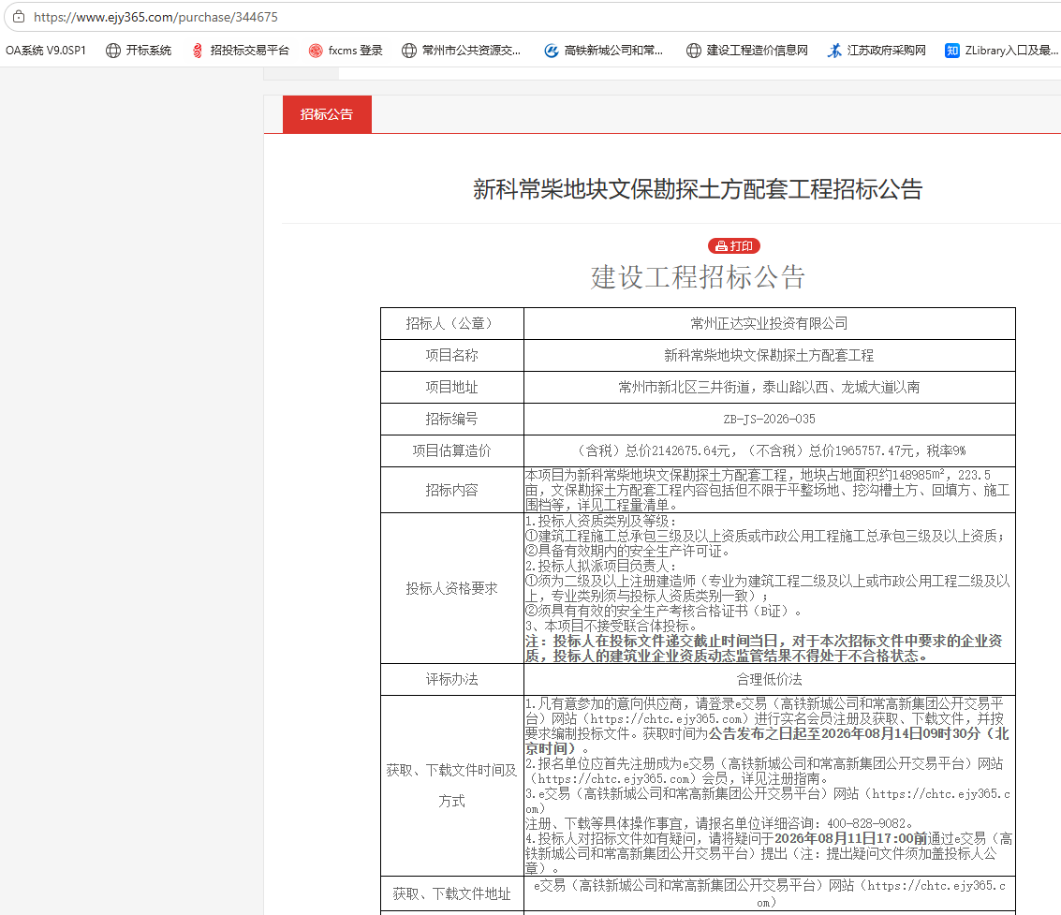Click the fxcms 登录 bookmark icon

[x=316, y=50]
